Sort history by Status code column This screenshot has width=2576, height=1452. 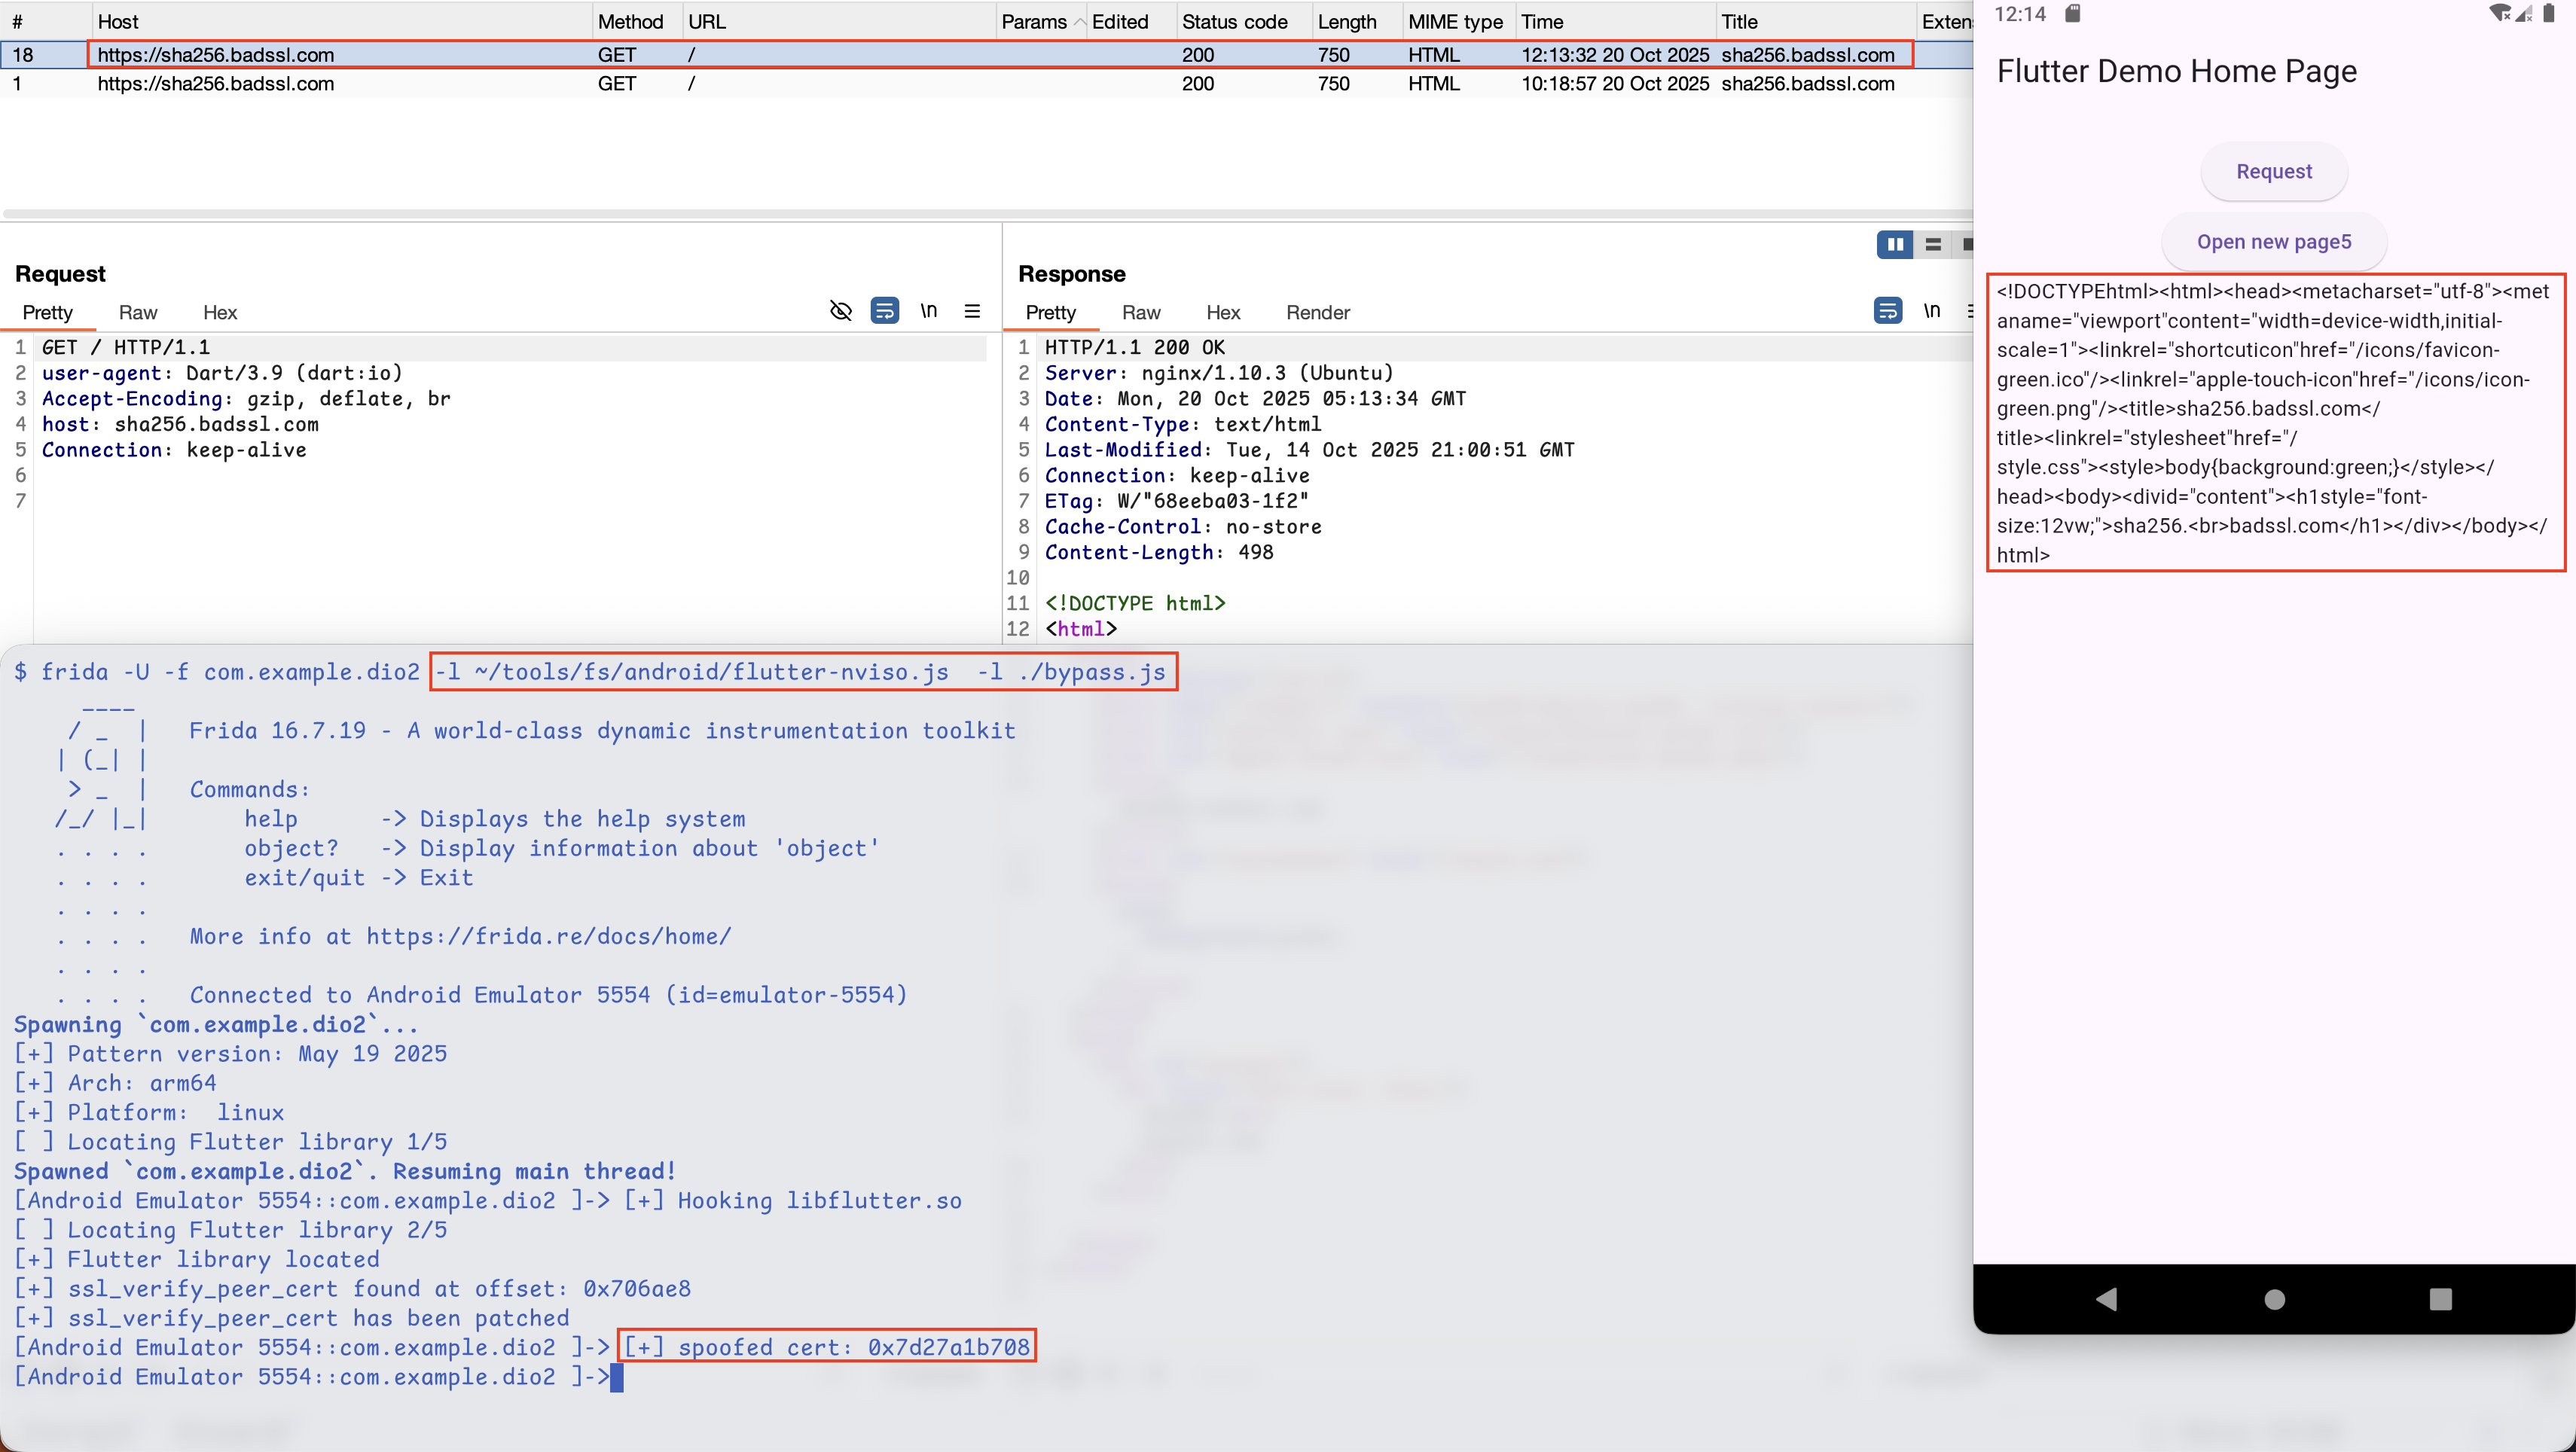point(1234,22)
